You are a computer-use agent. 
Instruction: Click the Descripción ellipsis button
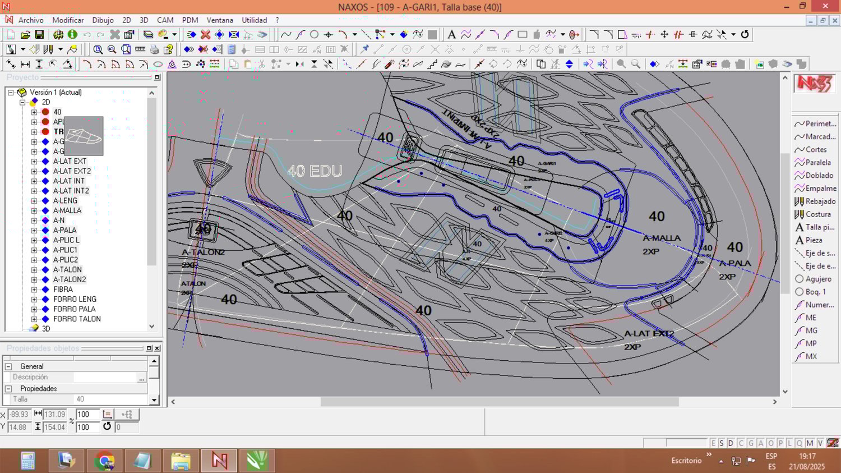tap(142, 378)
